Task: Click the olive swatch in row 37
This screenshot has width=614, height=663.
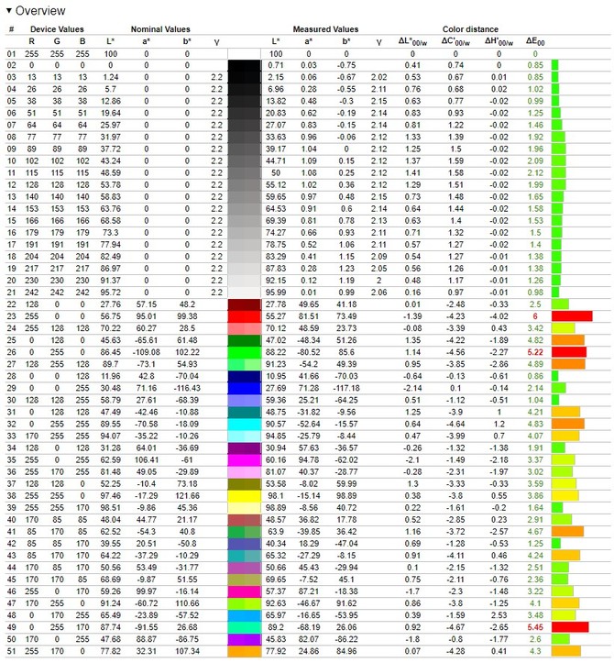Action: pos(245,484)
